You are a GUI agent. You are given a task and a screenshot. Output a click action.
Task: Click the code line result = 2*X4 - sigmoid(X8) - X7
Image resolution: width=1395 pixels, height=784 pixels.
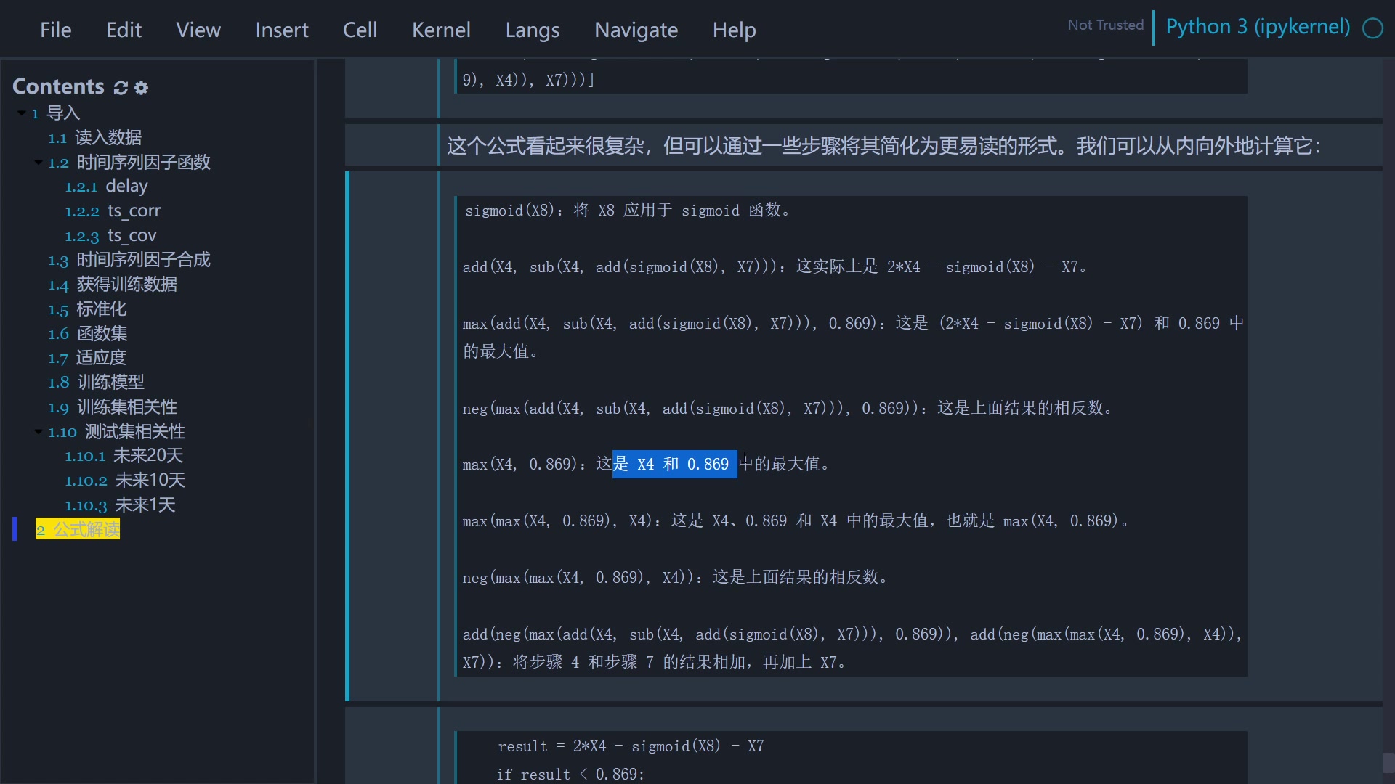631,746
